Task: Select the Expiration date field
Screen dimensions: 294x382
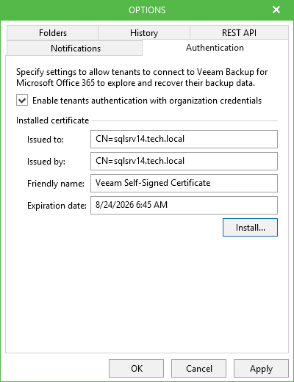Action: [184, 205]
